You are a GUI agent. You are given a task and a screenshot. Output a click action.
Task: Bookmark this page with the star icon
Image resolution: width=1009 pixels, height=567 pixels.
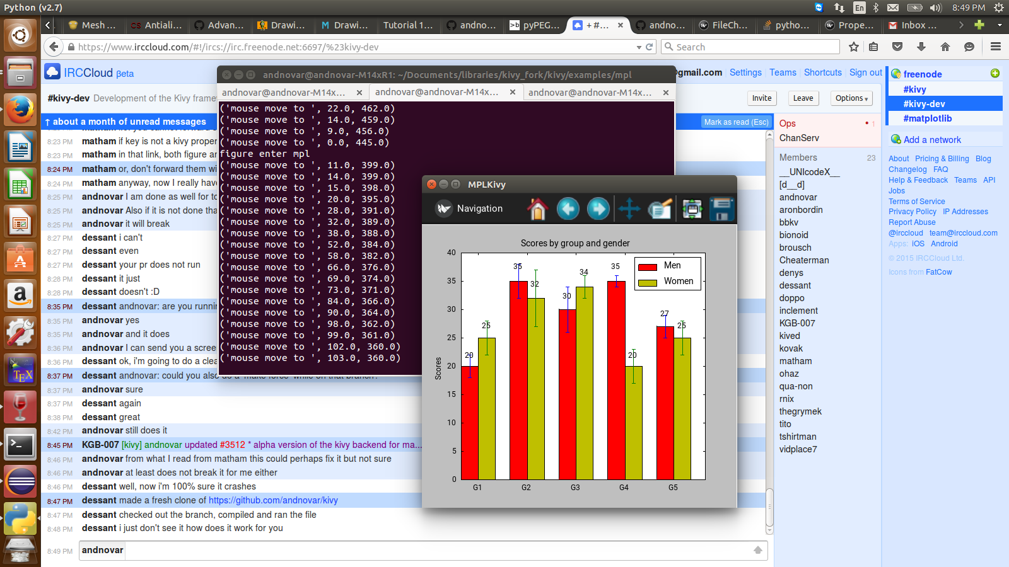pyautogui.click(x=854, y=47)
